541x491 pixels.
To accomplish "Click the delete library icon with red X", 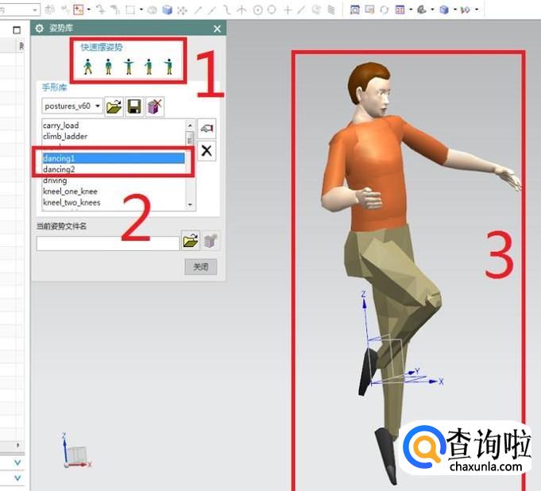I will point(155,106).
